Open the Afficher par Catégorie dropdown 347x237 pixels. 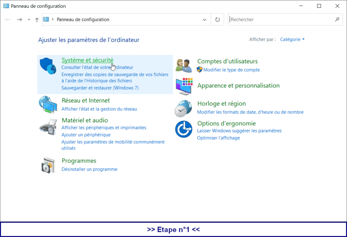[292, 39]
